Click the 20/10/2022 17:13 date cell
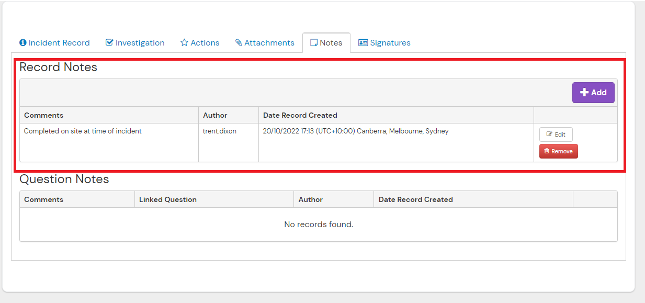The width and height of the screenshot is (645, 303). [356, 131]
